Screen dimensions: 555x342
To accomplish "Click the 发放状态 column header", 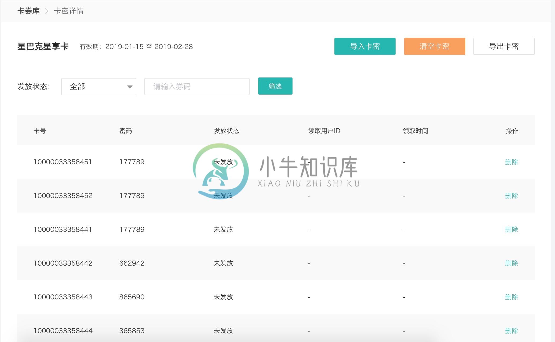I will (x=227, y=131).
